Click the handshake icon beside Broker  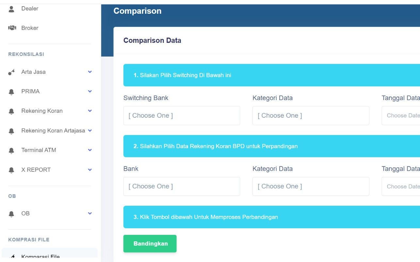point(12,28)
